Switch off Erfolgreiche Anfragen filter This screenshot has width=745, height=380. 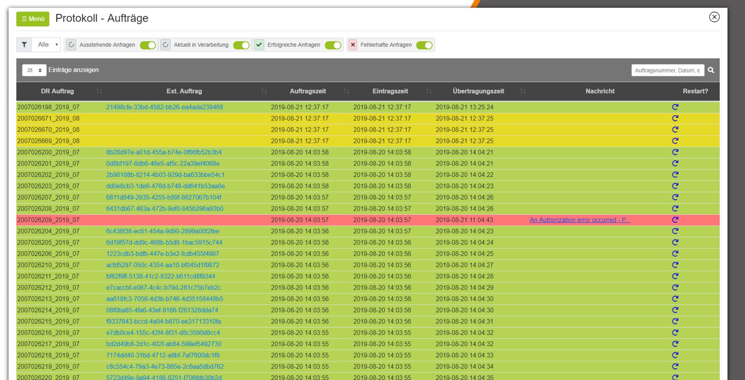click(333, 45)
